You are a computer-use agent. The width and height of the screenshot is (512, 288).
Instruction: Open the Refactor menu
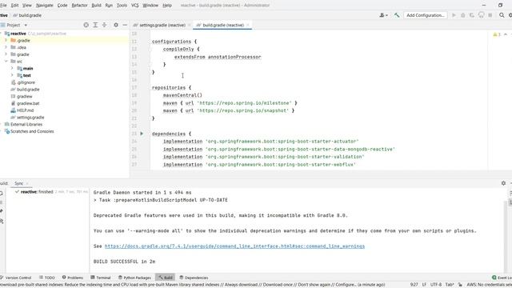pos(79,6)
